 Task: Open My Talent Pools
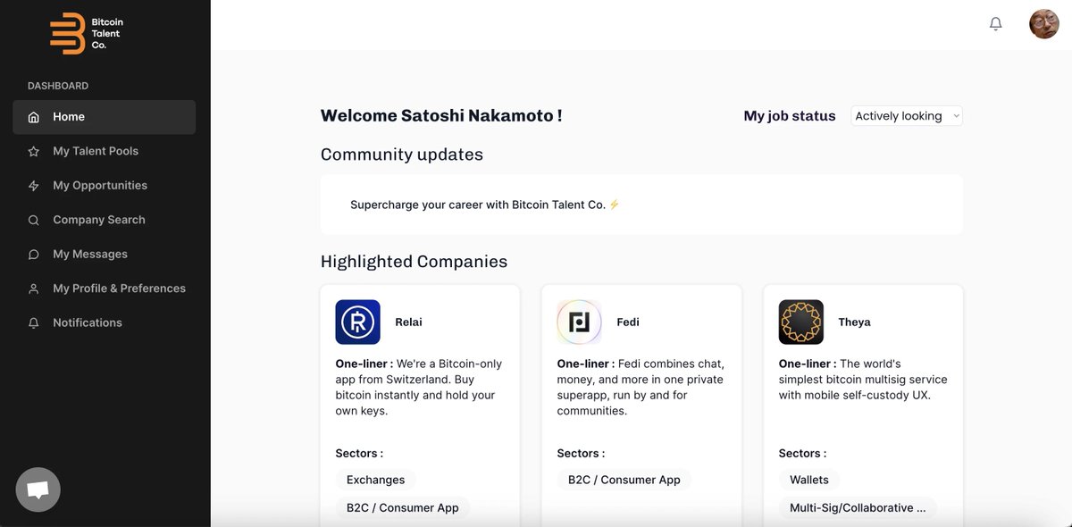pos(104,151)
